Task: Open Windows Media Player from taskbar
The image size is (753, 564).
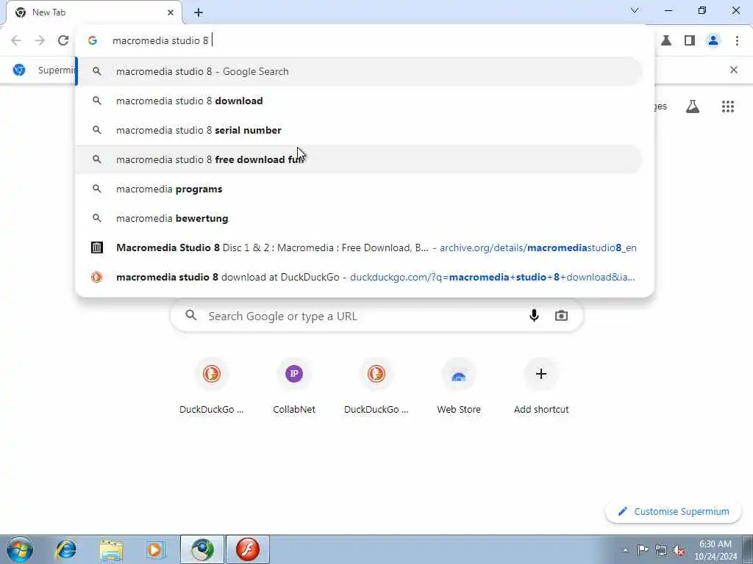Action: 154,549
